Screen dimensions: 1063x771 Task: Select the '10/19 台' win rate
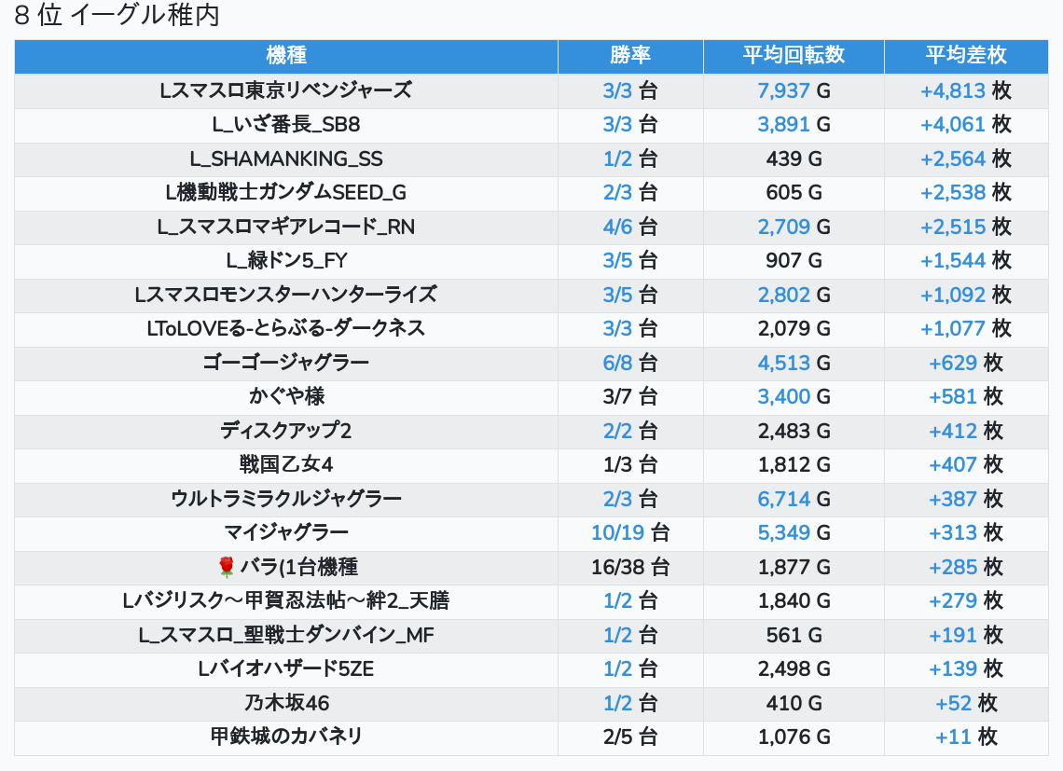click(630, 533)
